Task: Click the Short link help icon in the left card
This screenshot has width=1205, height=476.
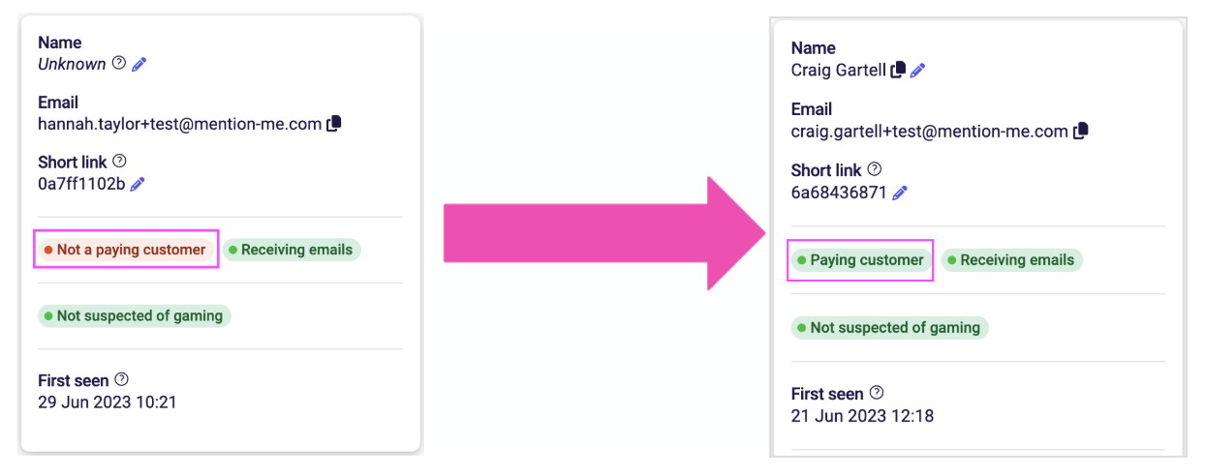Action: pos(120,162)
